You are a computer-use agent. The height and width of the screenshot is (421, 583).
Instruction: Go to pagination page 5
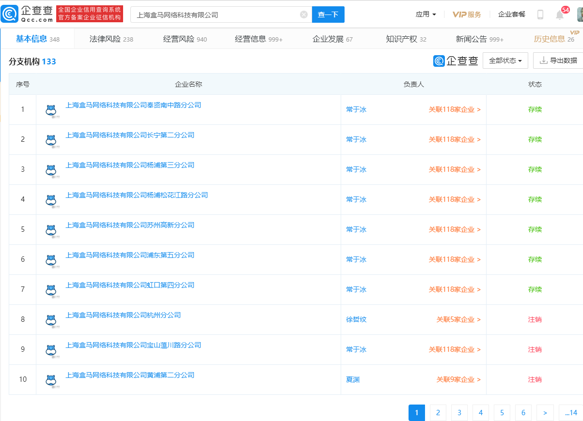point(502,413)
